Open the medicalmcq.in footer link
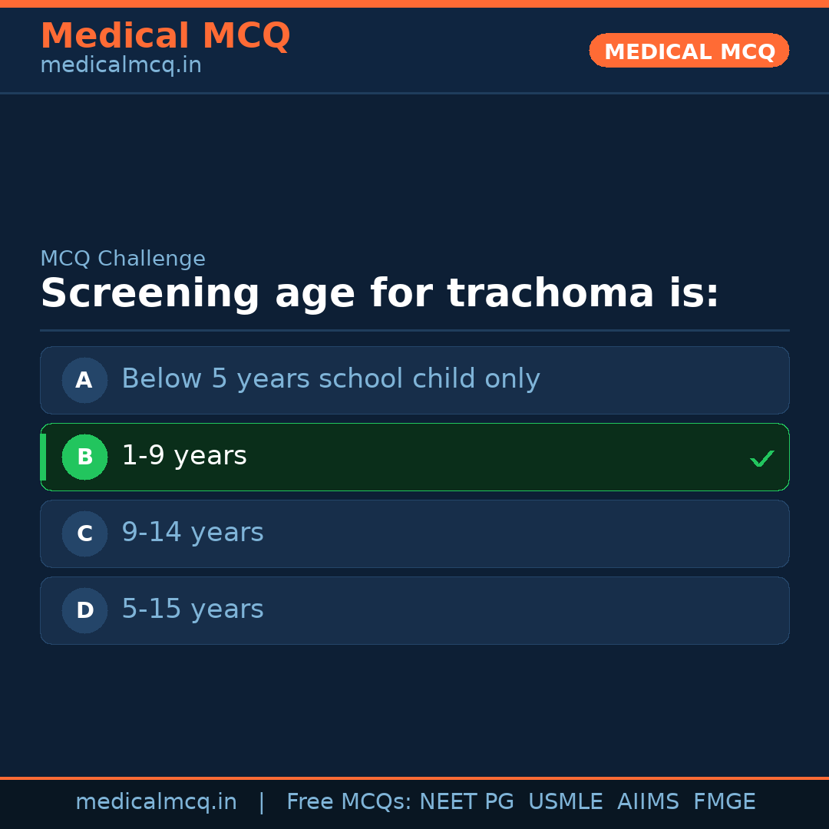829x829 pixels. [157, 801]
